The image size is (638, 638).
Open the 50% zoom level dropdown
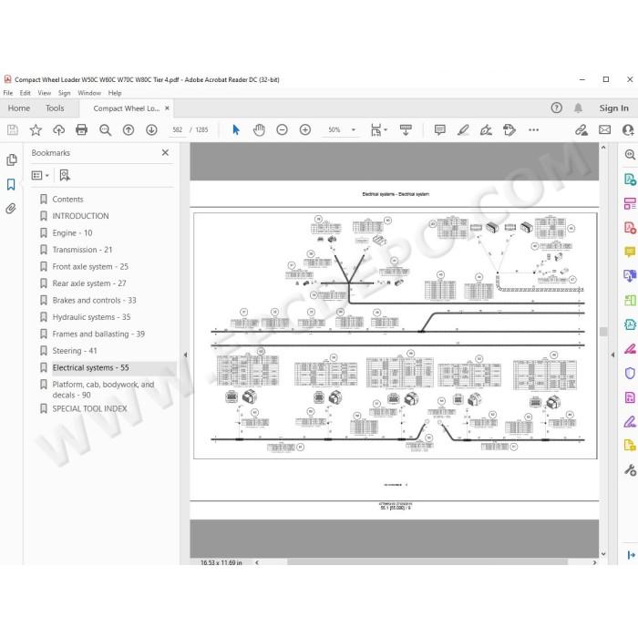(x=354, y=129)
